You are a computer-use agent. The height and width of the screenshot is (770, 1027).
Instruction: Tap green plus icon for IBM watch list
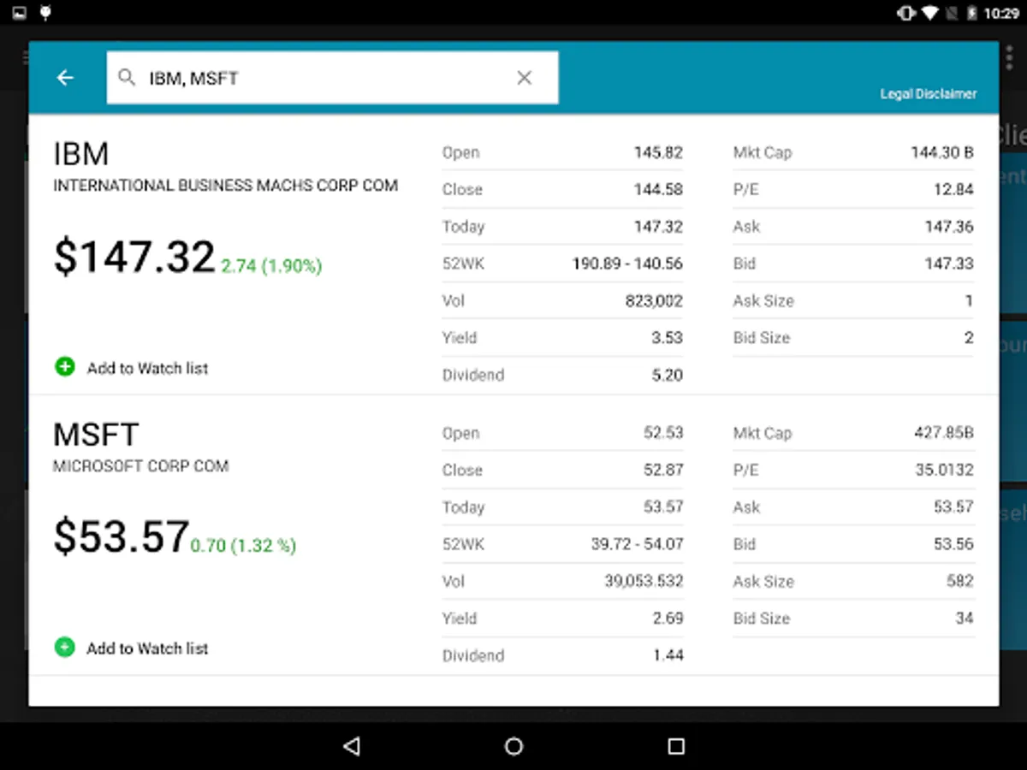coord(65,367)
